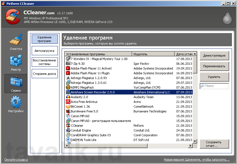Viewport: 237px width, 164px height.
Task: Select the Сервис toolbox icon
Action: [16, 82]
